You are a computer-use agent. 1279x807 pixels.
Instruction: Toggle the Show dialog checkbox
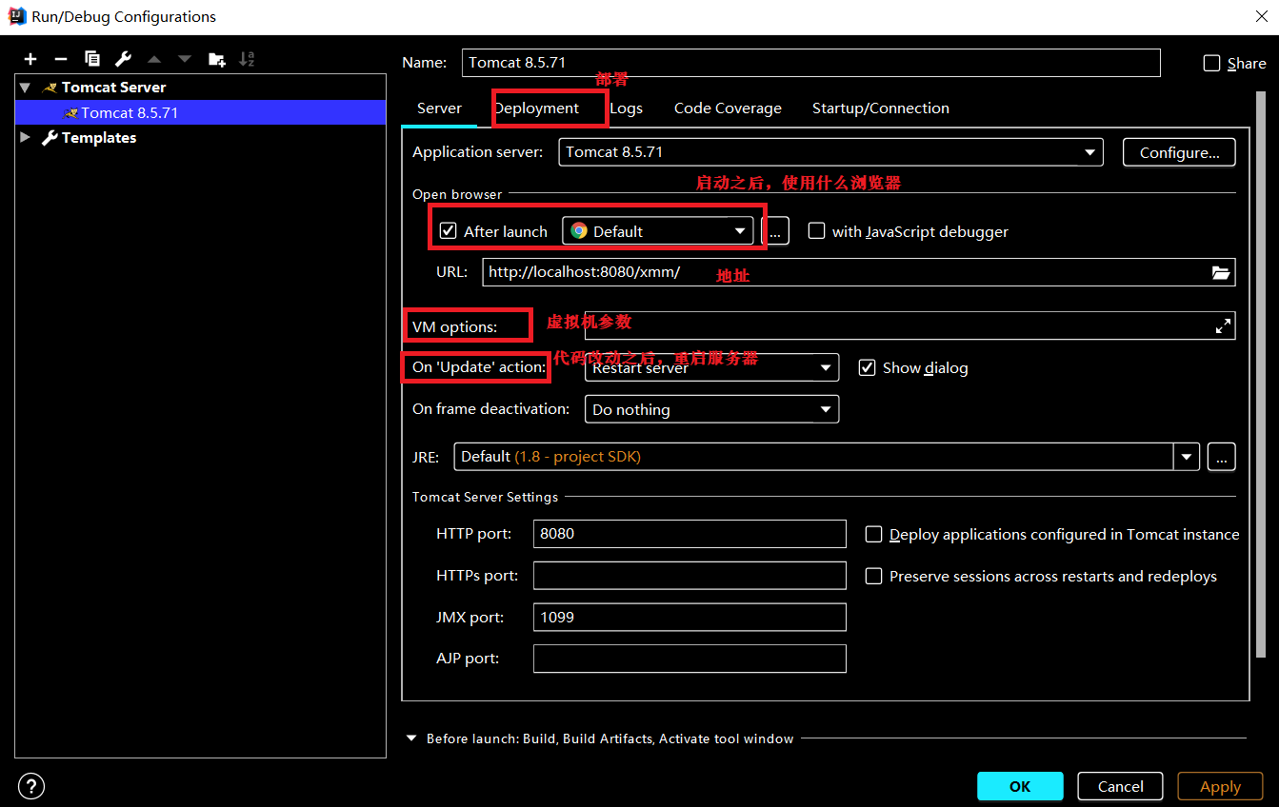pos(867,367)
